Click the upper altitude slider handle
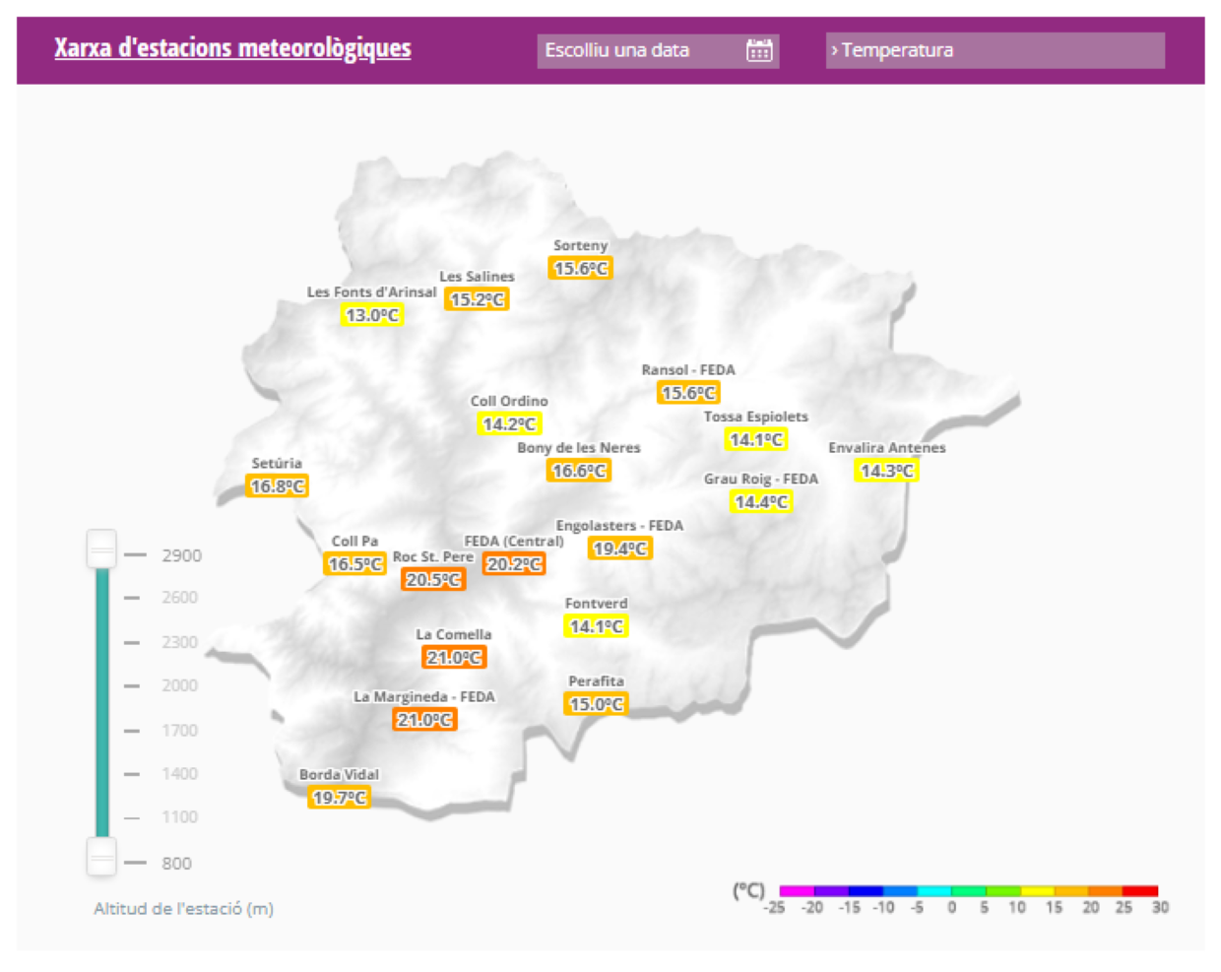This screenshot has width=1221, height=972. click(100, 550)
